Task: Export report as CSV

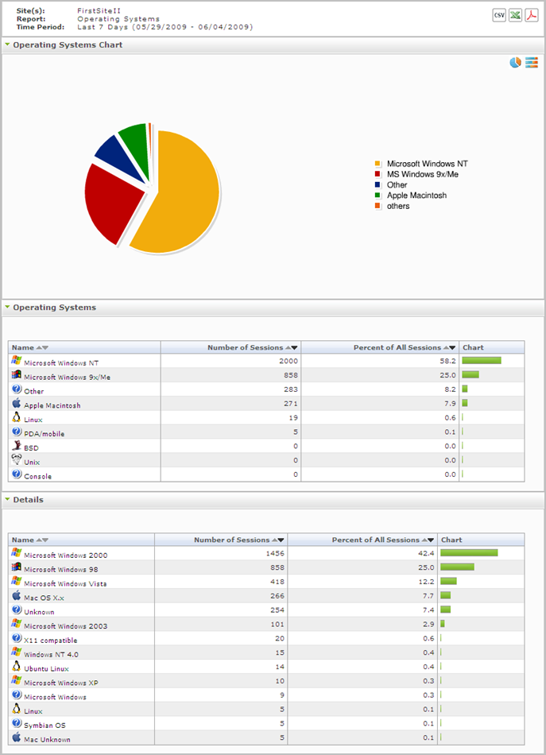Action: (499, 15)
